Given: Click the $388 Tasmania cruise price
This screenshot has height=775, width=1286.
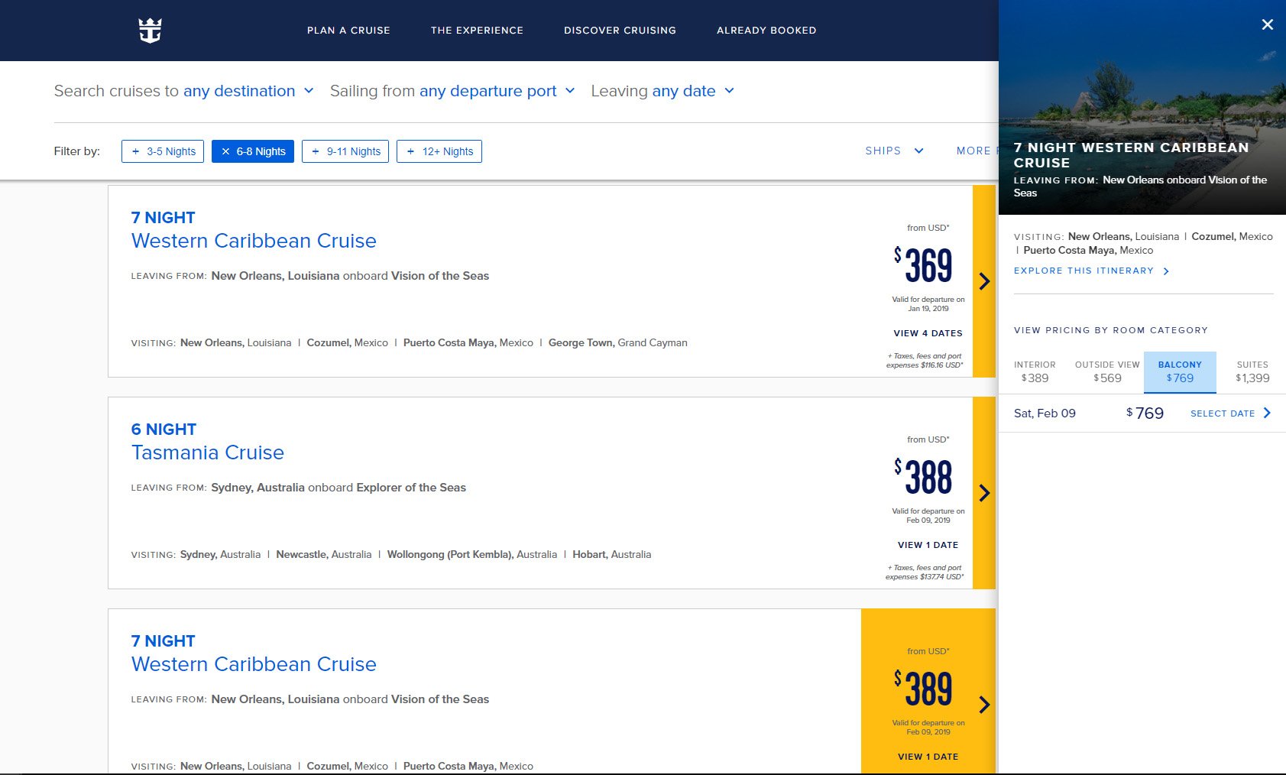Looking at the screenshot, I should (923, 477).
